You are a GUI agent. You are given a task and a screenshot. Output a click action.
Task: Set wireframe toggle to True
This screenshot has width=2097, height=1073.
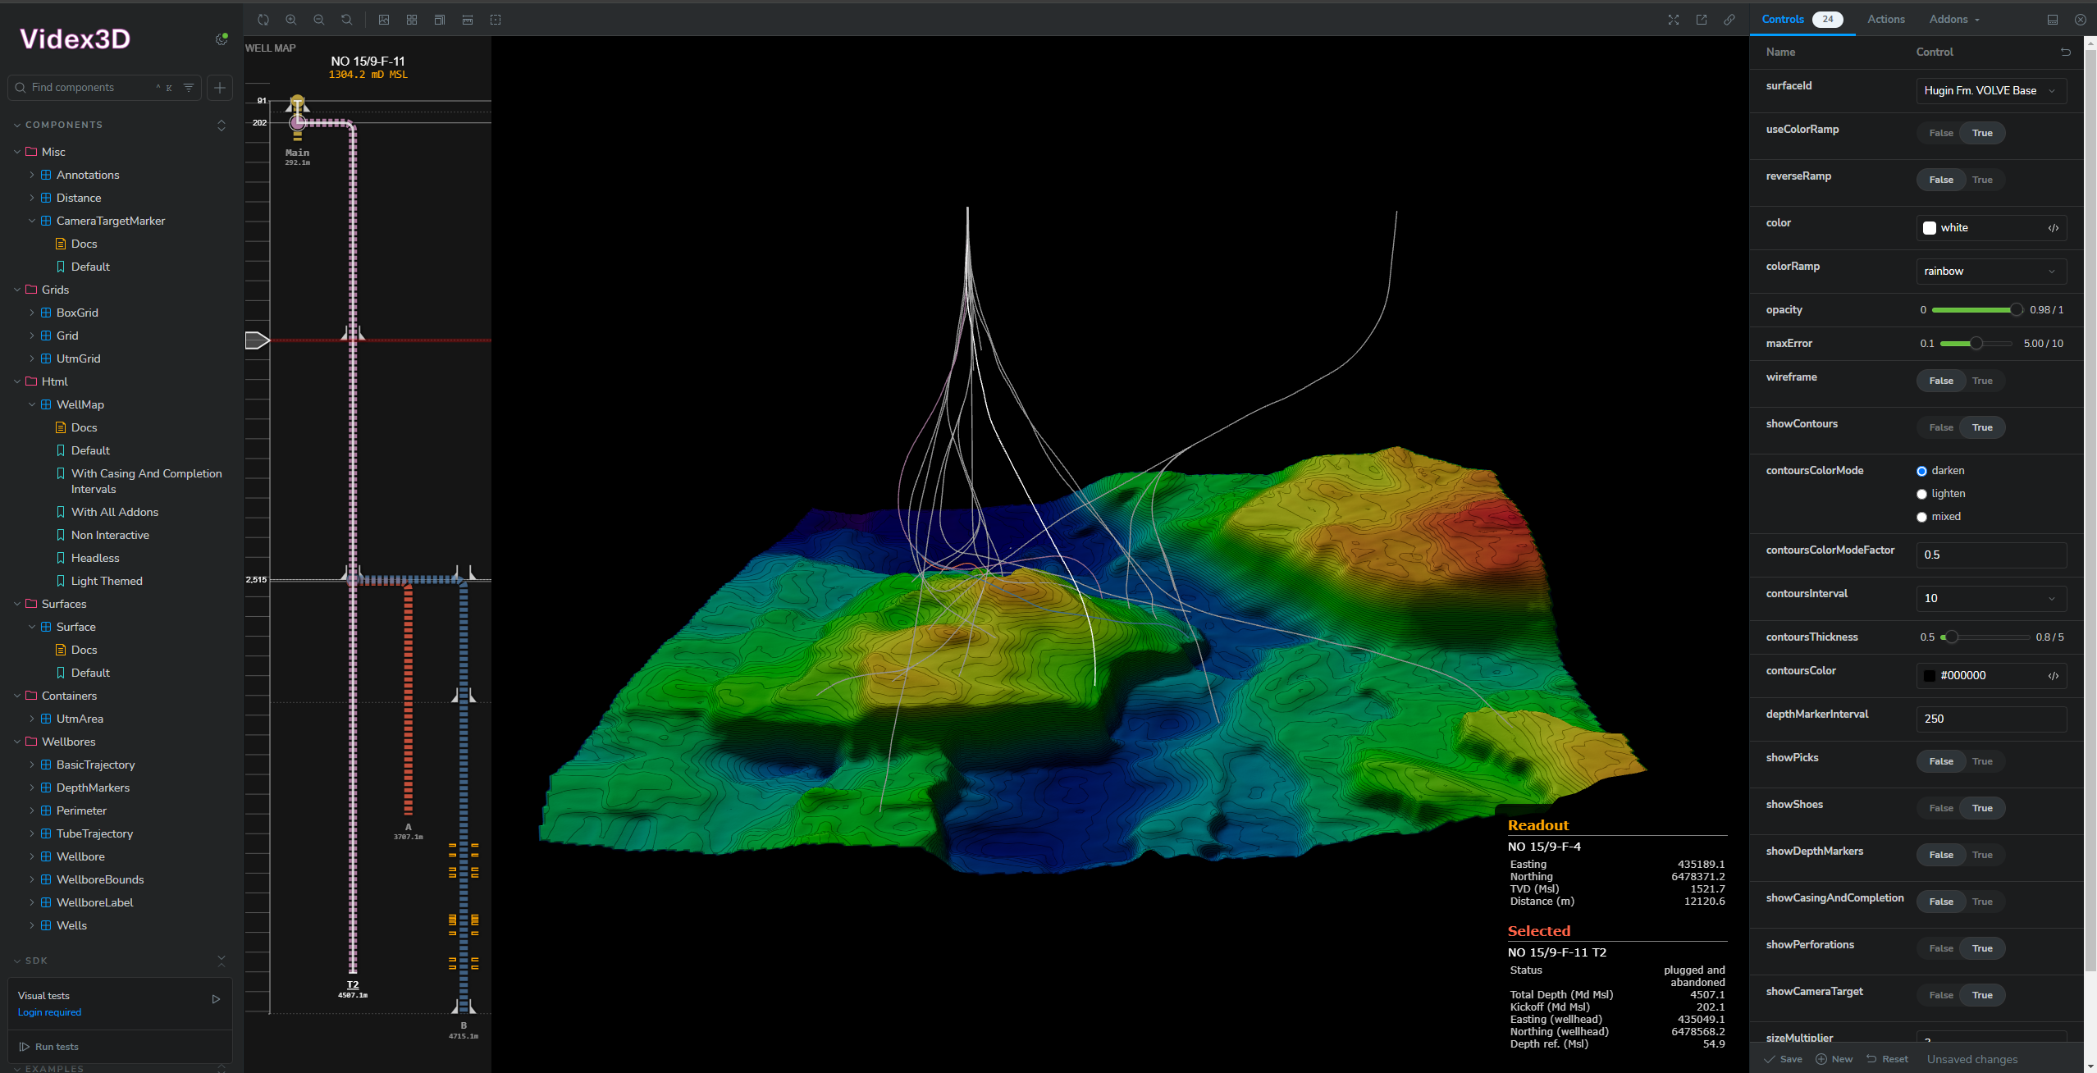coord(1982,381)
